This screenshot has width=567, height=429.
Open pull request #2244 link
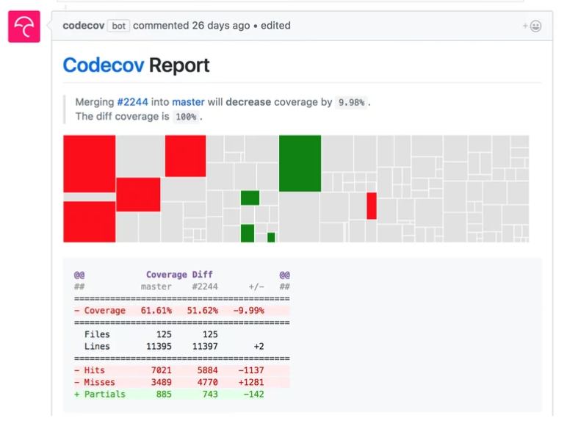(132, 102)
